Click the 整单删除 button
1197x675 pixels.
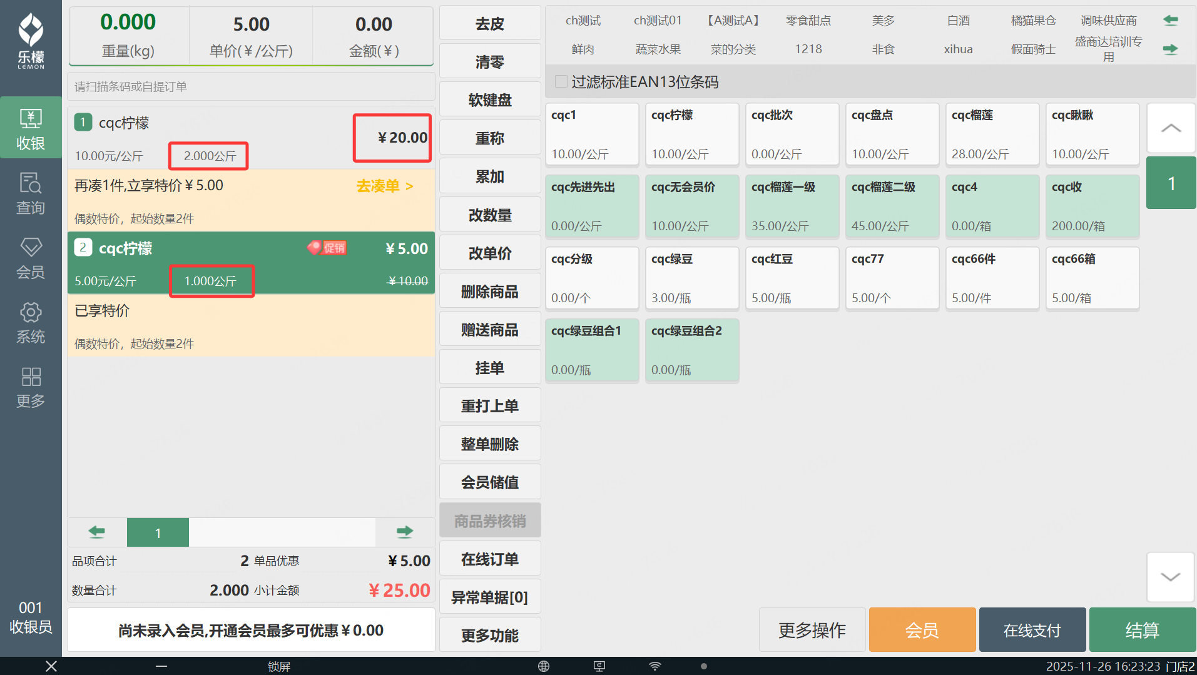coord(490,444)
